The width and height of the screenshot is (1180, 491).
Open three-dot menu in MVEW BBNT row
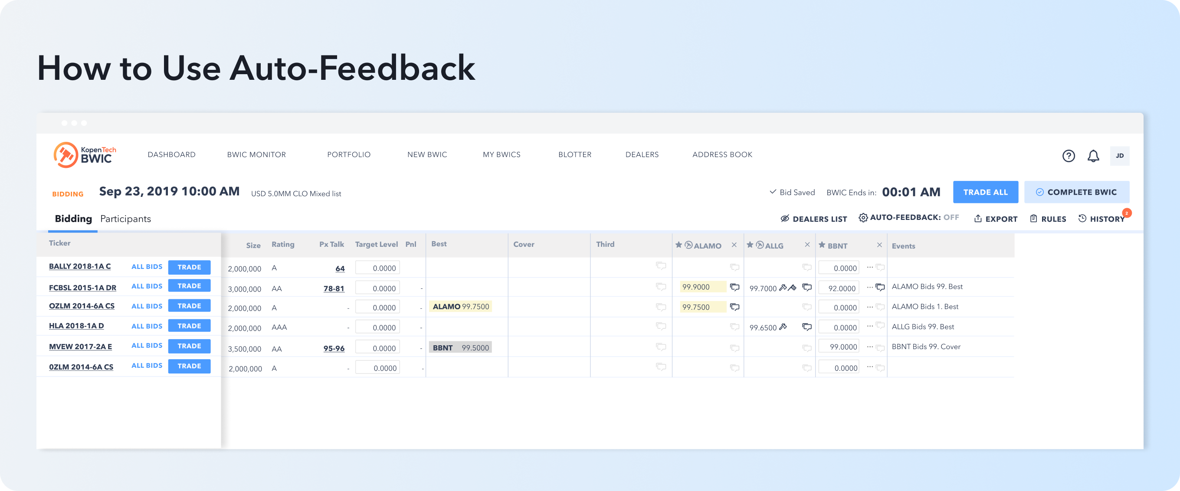coord(869,347)
